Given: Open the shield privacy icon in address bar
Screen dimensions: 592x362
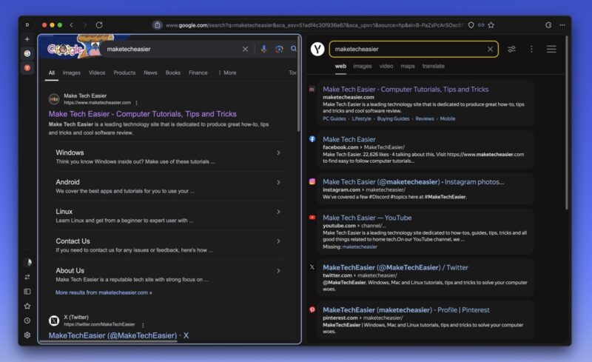Looking at the screenshot, I should coord(471,25).
